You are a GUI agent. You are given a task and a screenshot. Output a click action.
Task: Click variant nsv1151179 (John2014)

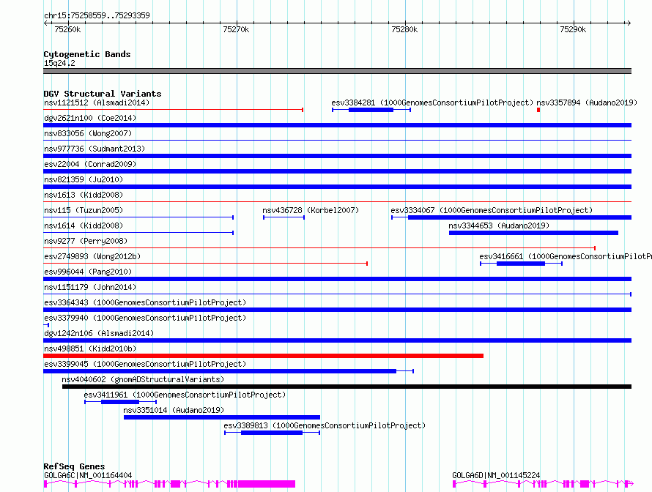click(90, 287)
